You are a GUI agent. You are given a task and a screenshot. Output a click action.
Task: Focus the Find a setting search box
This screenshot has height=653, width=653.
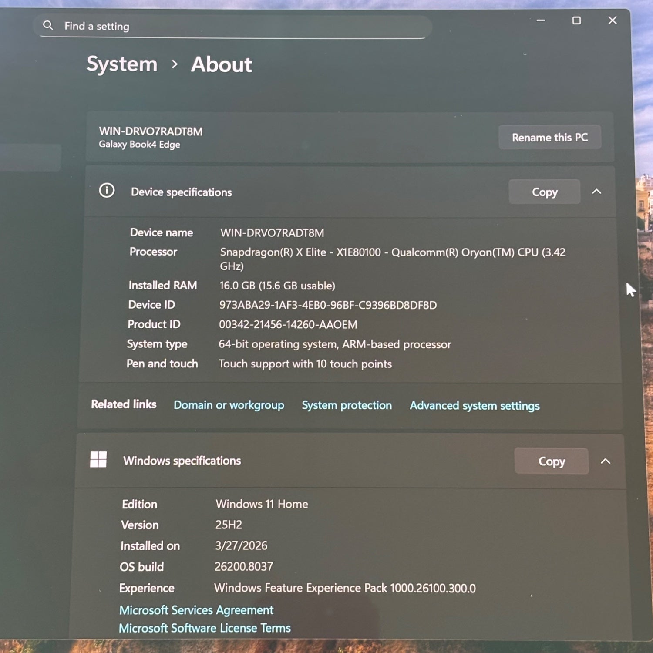[x=235, y=27]
